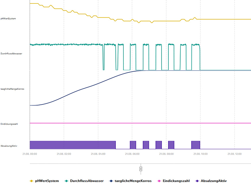Expand the AbsalzungAktiv axis label row
The height and width of the screenshot is (183, 251).
(x=9, y=145)
